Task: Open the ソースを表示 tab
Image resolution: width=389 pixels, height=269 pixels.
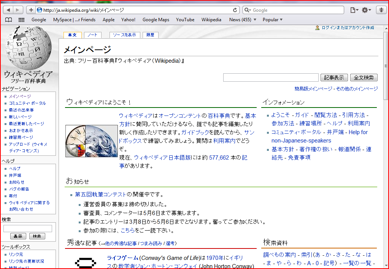Action: [x=125, y=35]
